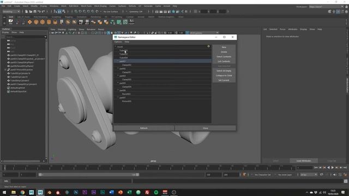The height and width of the screenshot is (196, 349).
Task: Select Clamp004 namespace row
Action: [163, 87]
